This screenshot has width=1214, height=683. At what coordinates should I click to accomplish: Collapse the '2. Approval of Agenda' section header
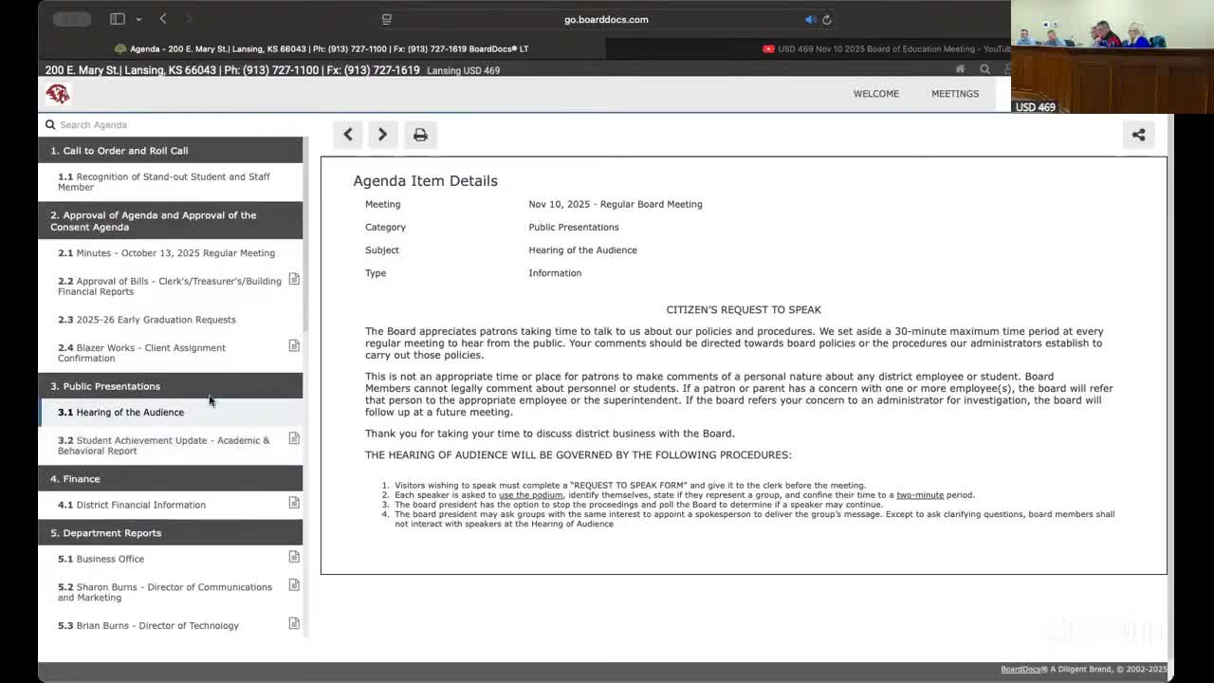click(171, 221)
